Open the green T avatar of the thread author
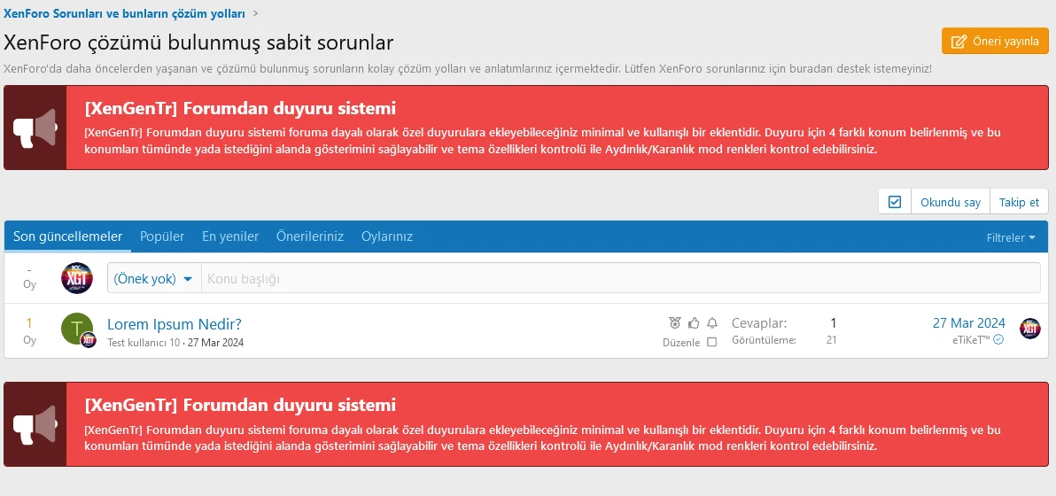This screenshot has height=496, width=1056. tap(77, 329)
